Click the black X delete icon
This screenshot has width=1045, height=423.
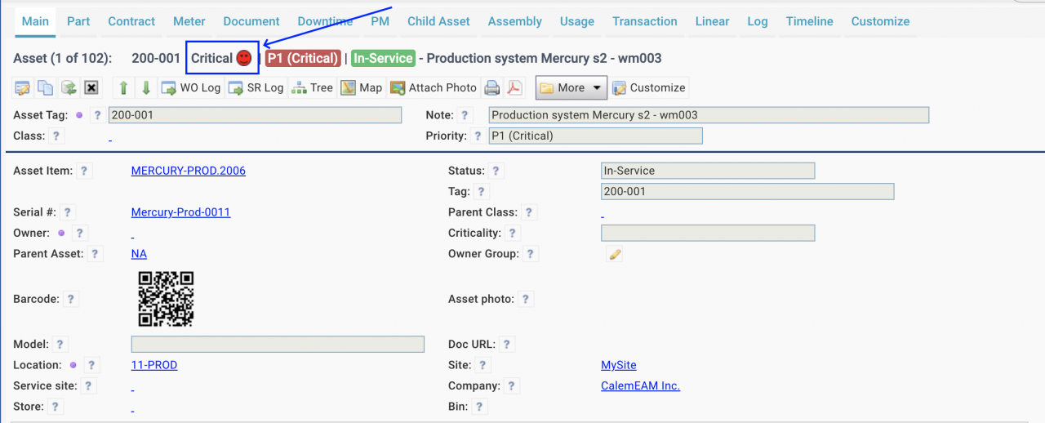pyautogui.click(x=91, y=88)
